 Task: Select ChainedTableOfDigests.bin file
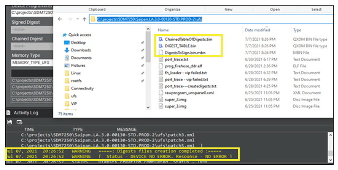click(x=189, y=39)
